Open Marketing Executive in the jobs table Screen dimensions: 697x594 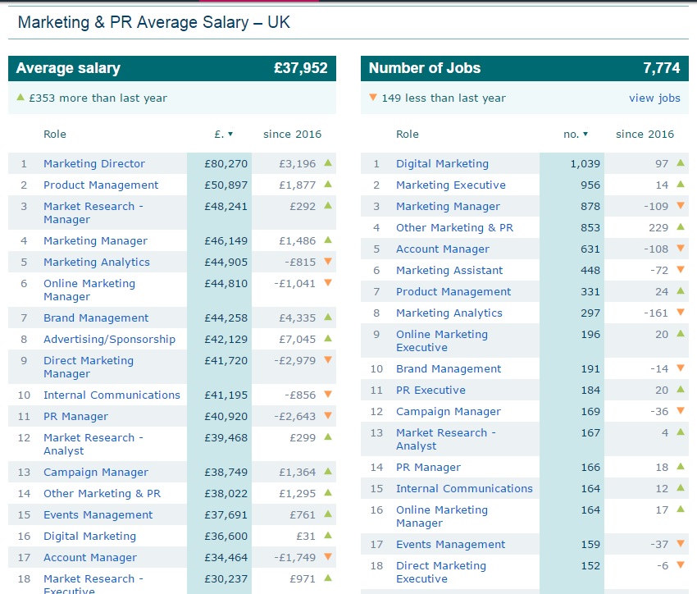point(451,185)
